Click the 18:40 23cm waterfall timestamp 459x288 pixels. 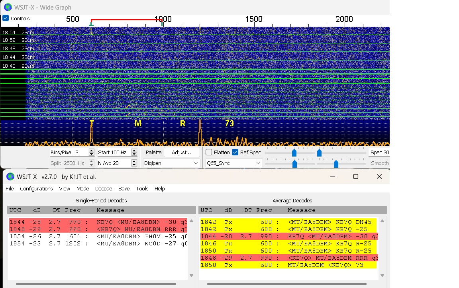tap(18, 66)
